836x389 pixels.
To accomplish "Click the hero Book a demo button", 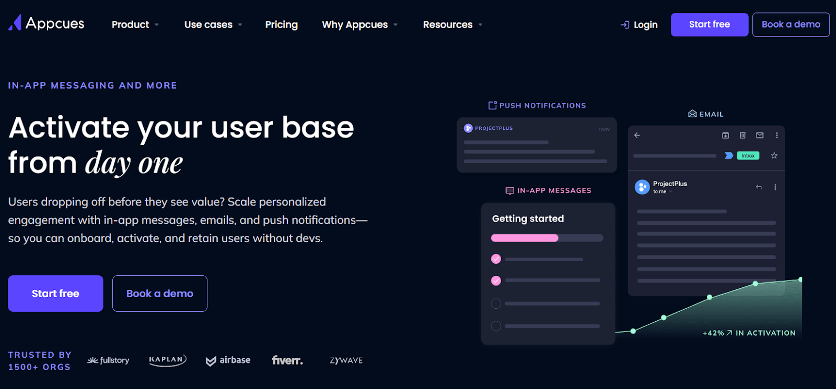I will point(160,294).
